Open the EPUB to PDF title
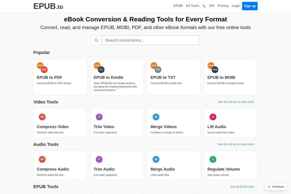This screenshot has width=291, height=194. (49, 77)
